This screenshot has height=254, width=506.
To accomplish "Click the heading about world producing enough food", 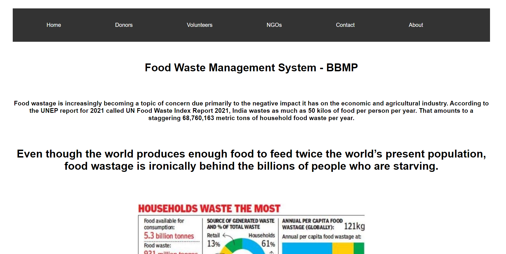I will click(251, 160).
